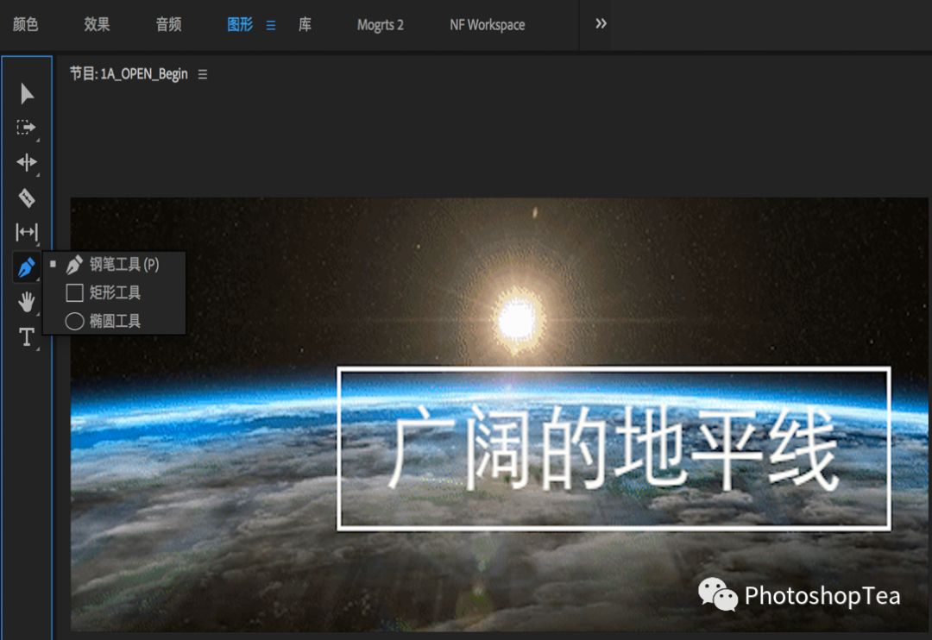Switch to the 图形 workspace tab

pyautogui.click(x=240, y=24)
